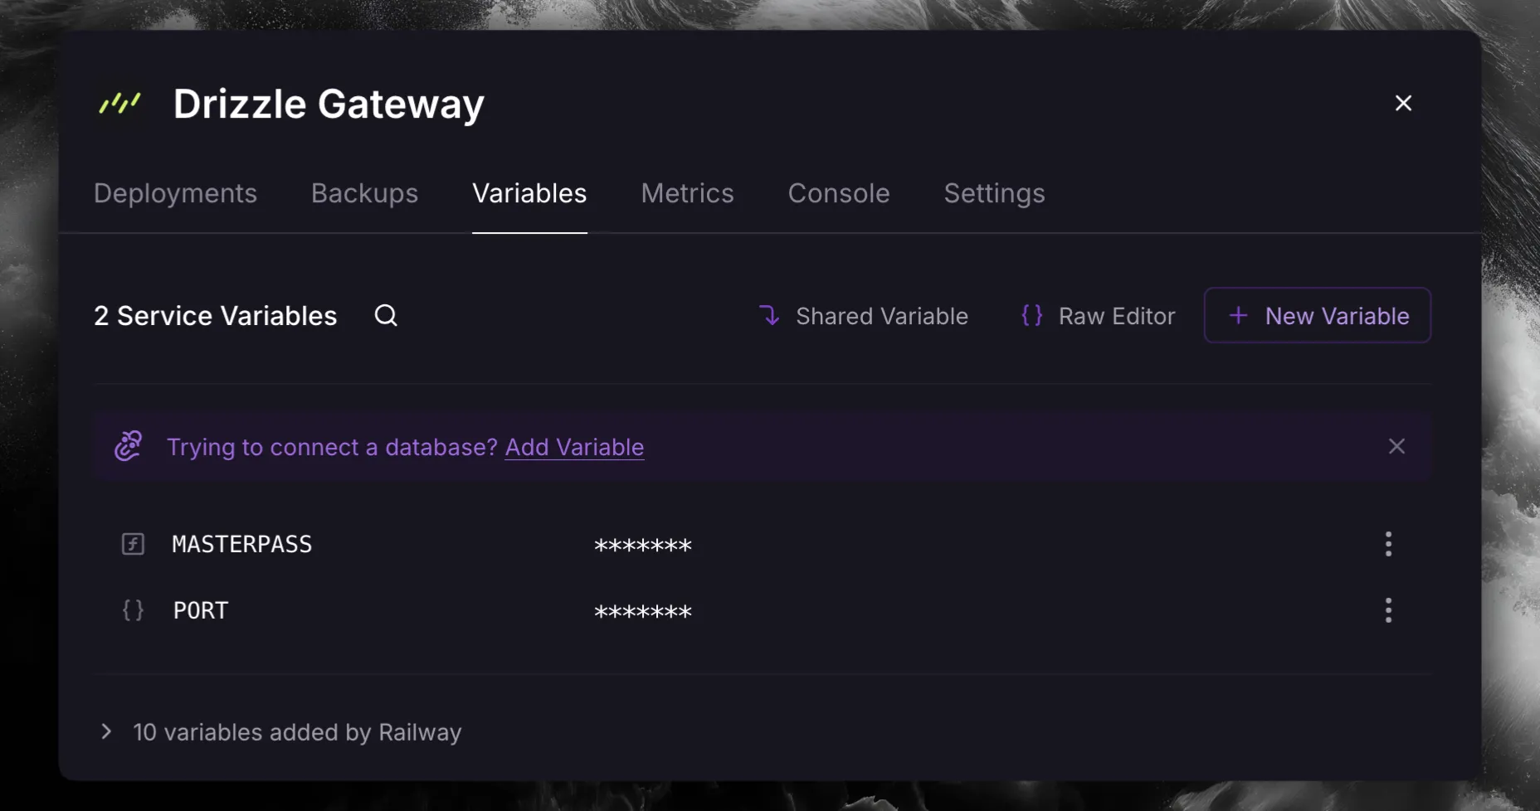Click the MASTERPASS function type icon

(x=133, y=544)
